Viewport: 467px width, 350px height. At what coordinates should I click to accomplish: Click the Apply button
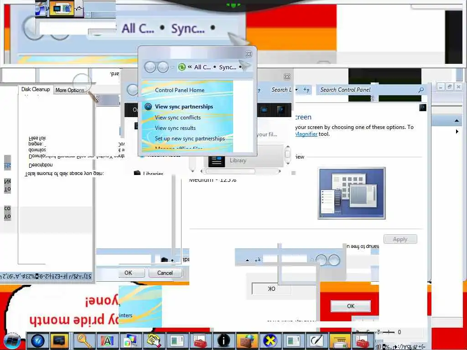click(x=400, y=239)
